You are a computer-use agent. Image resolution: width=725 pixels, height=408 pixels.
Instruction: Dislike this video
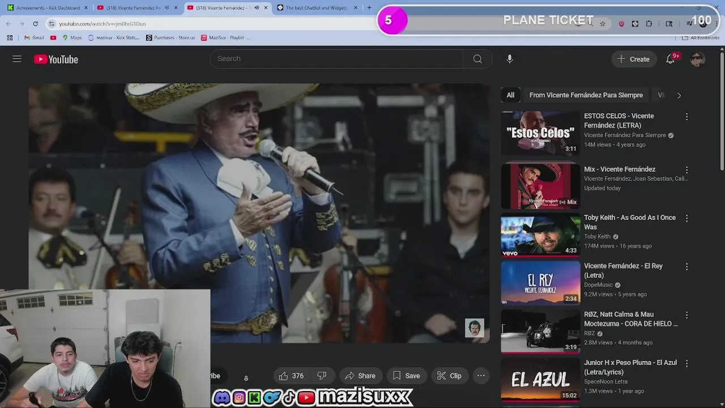click(x=322, y=376)
